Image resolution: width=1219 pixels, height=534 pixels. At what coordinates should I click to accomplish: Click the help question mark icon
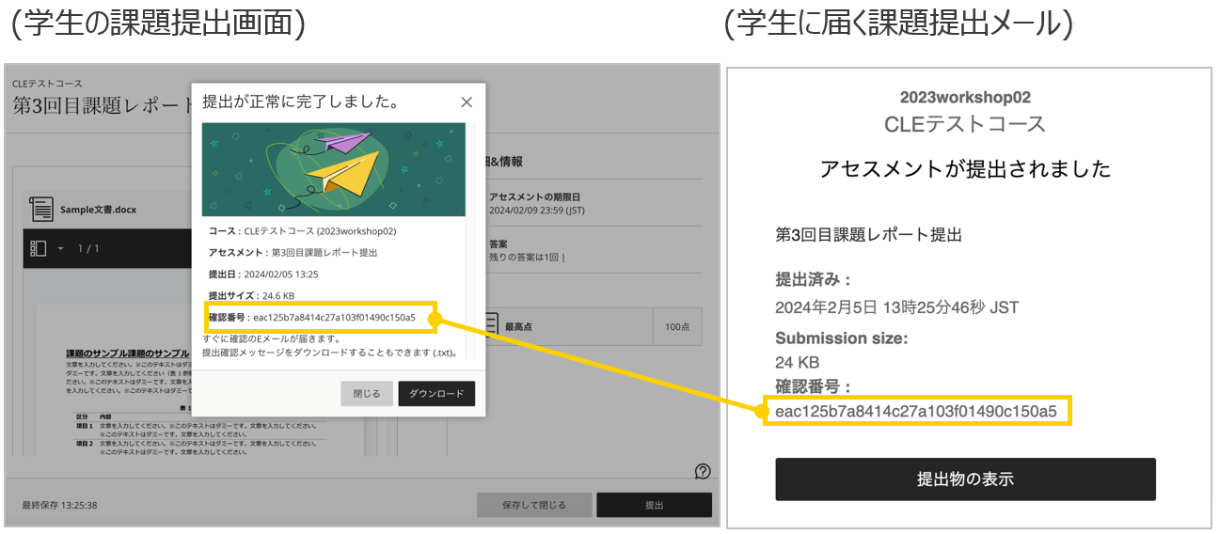coord(702,472)
